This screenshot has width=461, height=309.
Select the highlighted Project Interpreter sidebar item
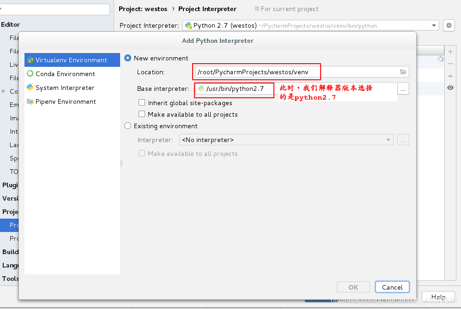click(x=9, y=225)
